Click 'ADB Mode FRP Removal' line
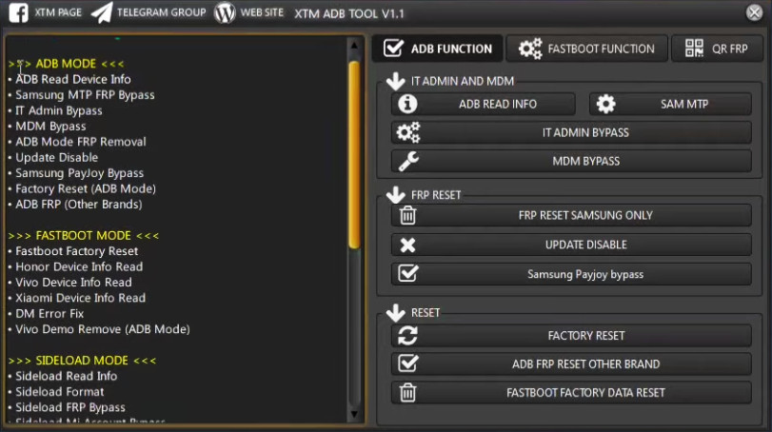Image resolution: width=772 pixels, height=432 pixels. [x=80, y=142]
